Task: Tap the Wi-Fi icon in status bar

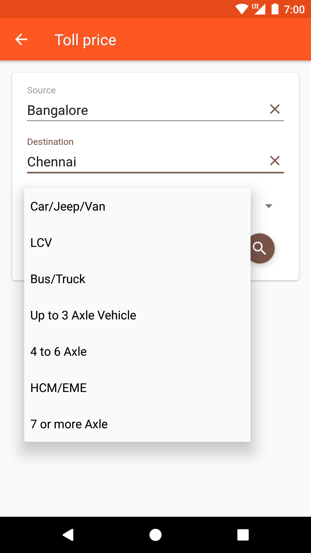Action: (241, 9)
